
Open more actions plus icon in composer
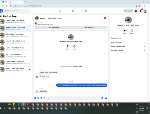point(35,98)
